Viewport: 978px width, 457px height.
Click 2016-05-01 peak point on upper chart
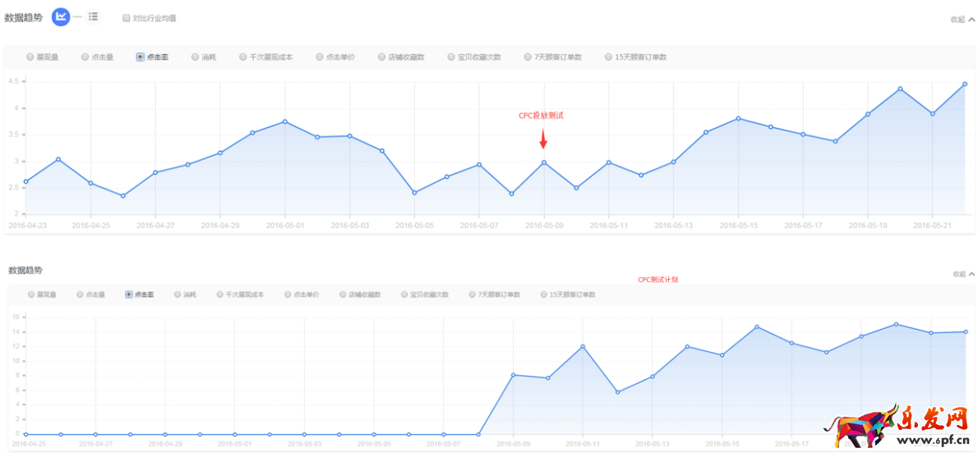[x=285, y=121]
